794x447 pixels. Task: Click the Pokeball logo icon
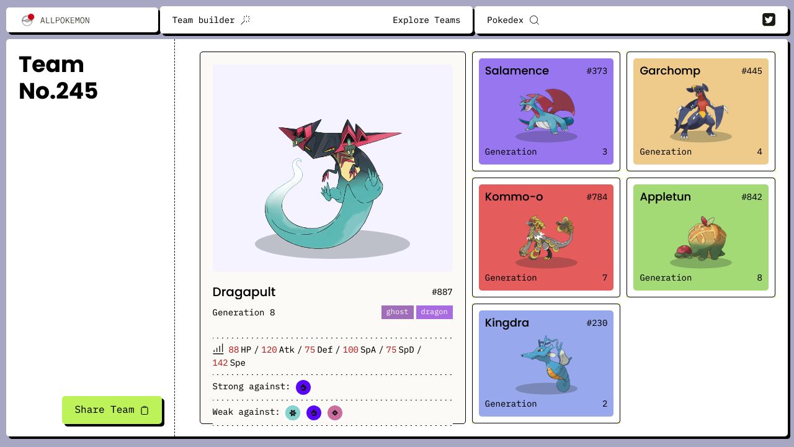point(27,20)
